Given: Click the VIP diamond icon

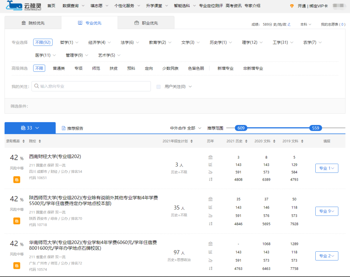Looking at the screenshot, I should (x=292, y=6).
